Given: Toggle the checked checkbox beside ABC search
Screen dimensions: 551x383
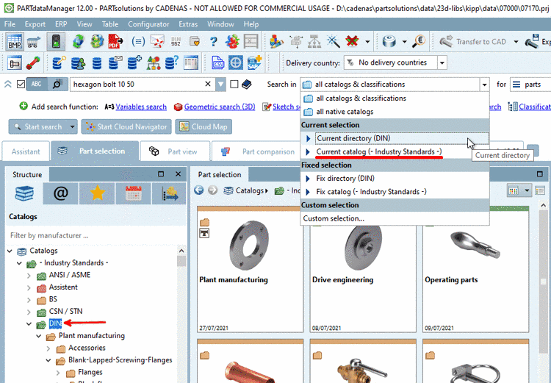Looking at the screenshot, I should pos(21,85).
